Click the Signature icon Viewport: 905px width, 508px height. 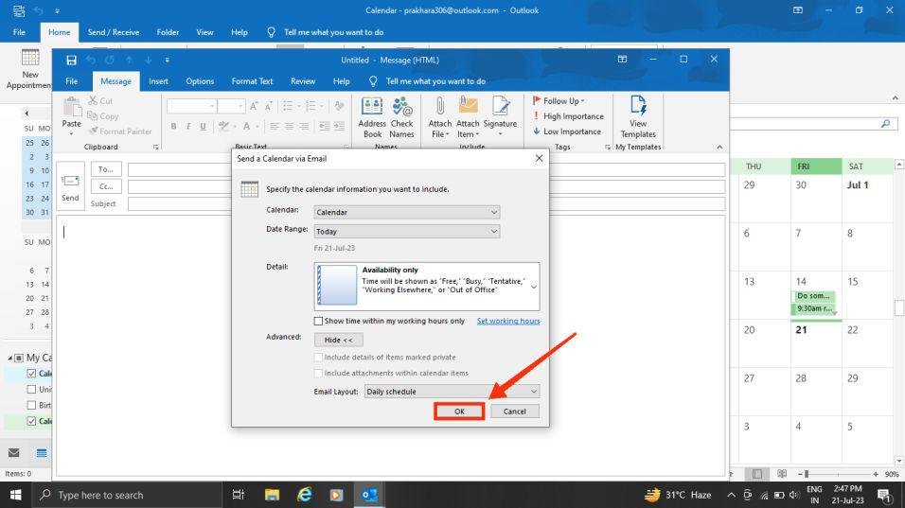[500, 117]
